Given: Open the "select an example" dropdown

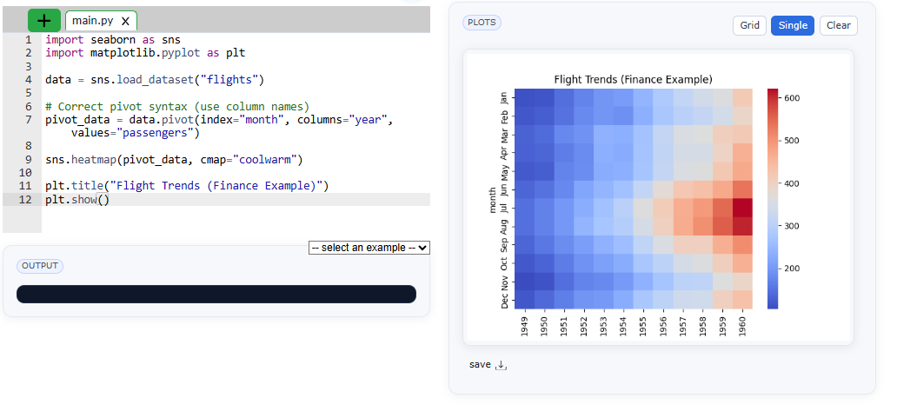Looking at the screenshot, I should coord(369,248).
